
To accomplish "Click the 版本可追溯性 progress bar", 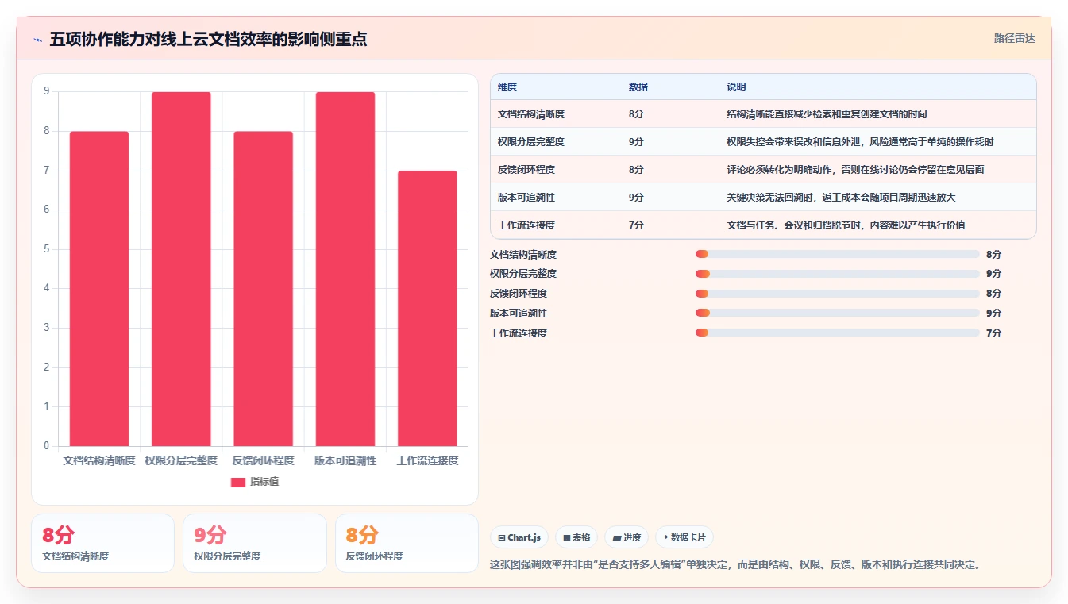I will pyautogui.click(x=837, y=313).
